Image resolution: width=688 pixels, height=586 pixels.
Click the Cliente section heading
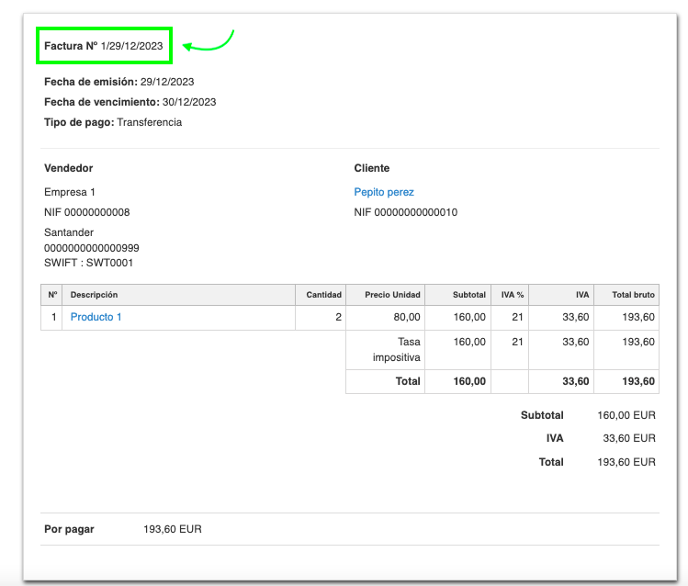click(372, 168)
